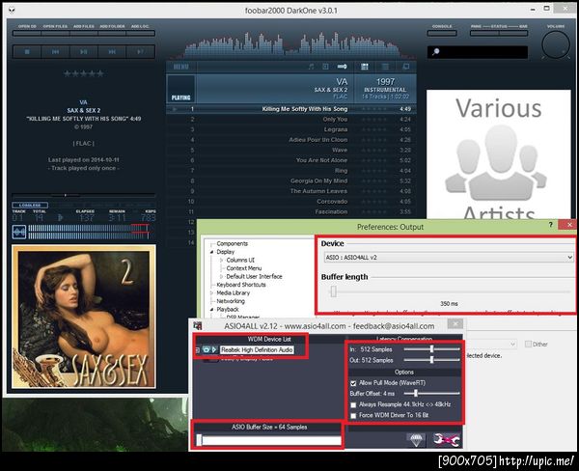579x471 pixels.
Task: Toggle the Dither checkbox
Action: [528, 344]
